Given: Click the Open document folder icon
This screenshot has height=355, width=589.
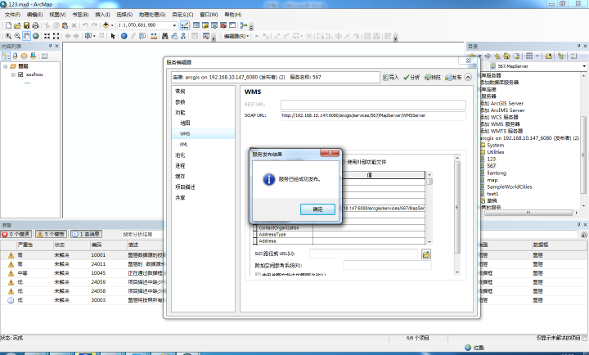Looking at the screenshot, I should point(17,25).
